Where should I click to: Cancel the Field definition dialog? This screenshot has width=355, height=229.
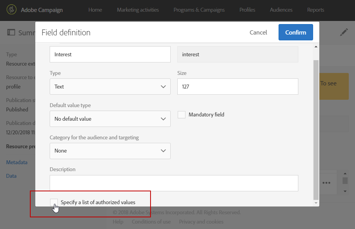(x=258, y=33)
